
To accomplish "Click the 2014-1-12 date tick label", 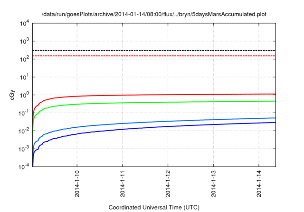I will tap(168, 184).
